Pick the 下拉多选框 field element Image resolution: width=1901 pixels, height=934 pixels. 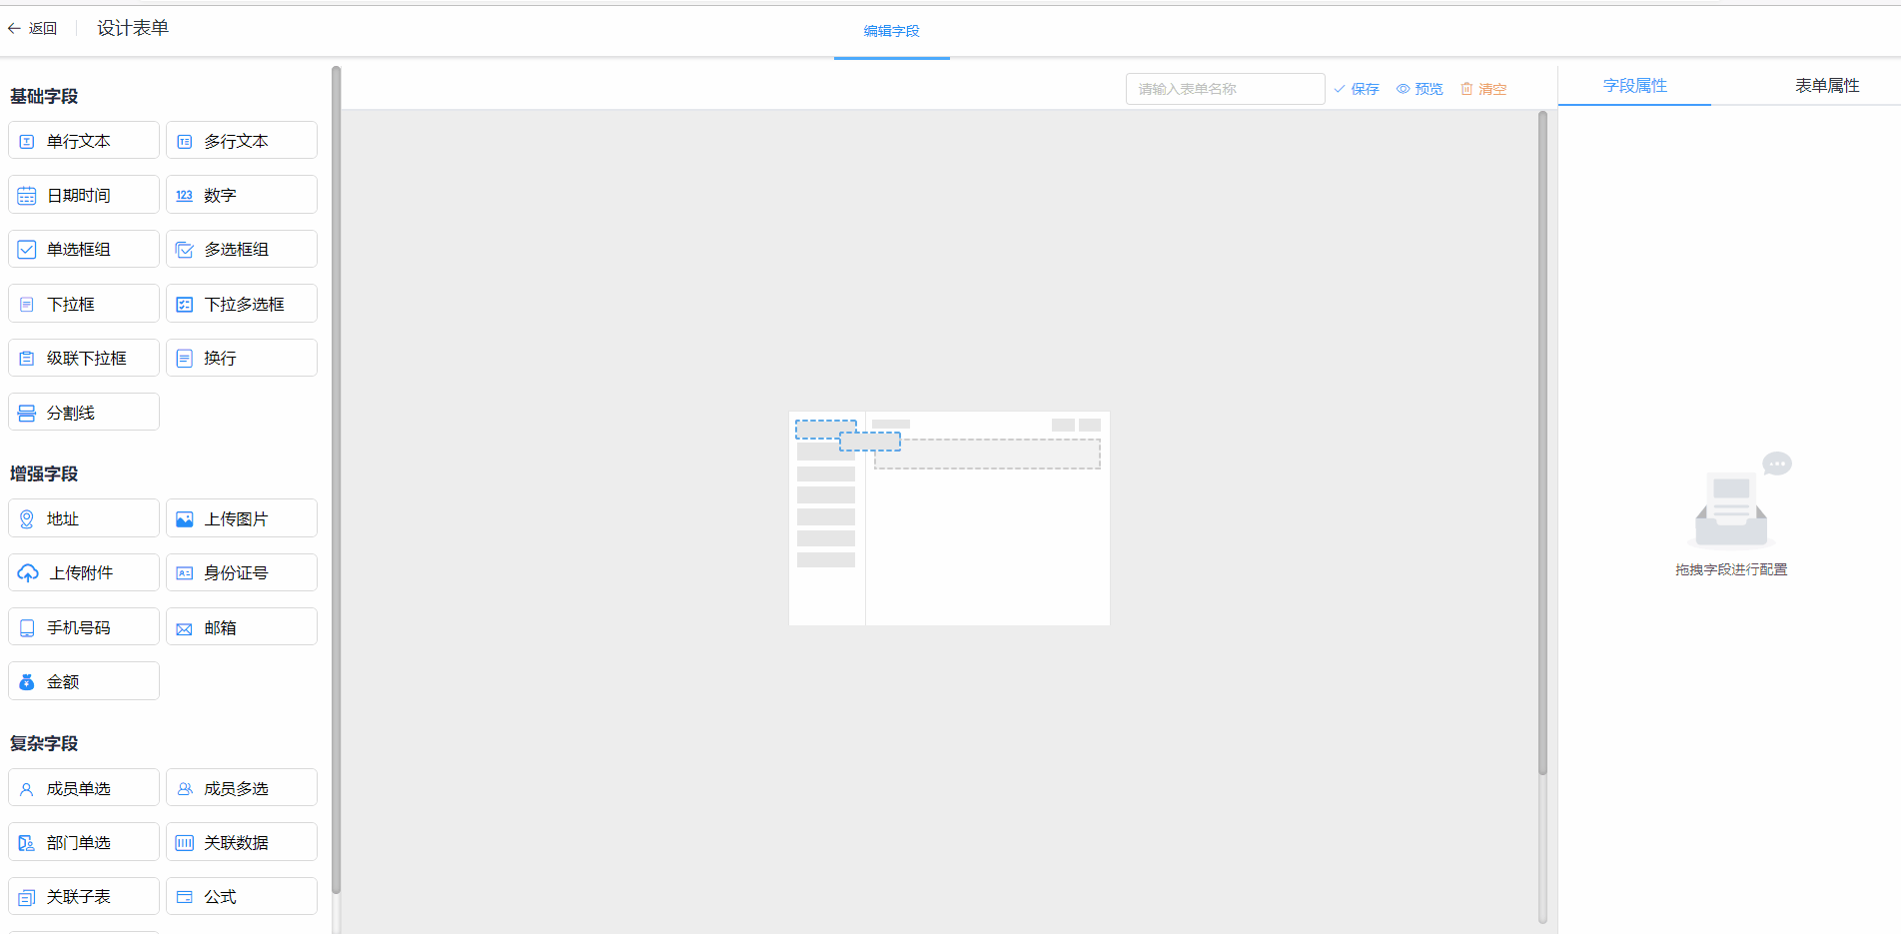pyautogui.click(x=242, y=304)
